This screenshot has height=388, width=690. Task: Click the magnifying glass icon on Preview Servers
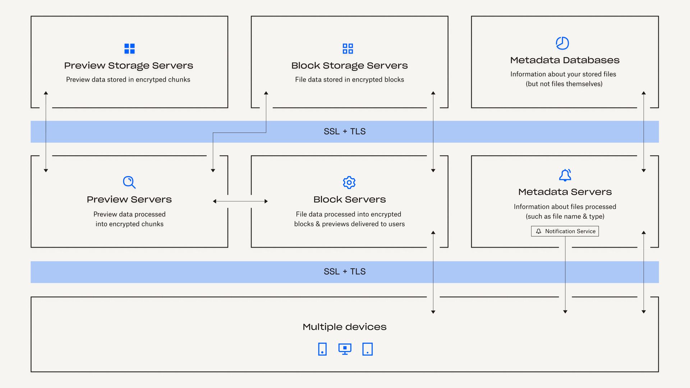click(129, 183)
